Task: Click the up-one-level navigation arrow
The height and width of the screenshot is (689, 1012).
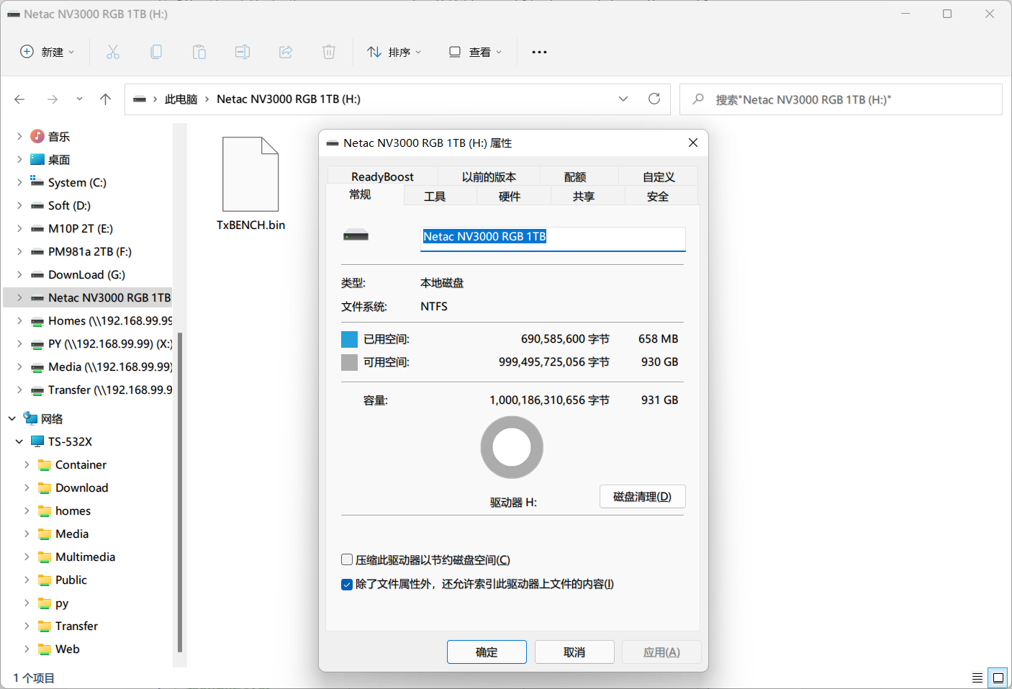Action: [x=105, y=99]
